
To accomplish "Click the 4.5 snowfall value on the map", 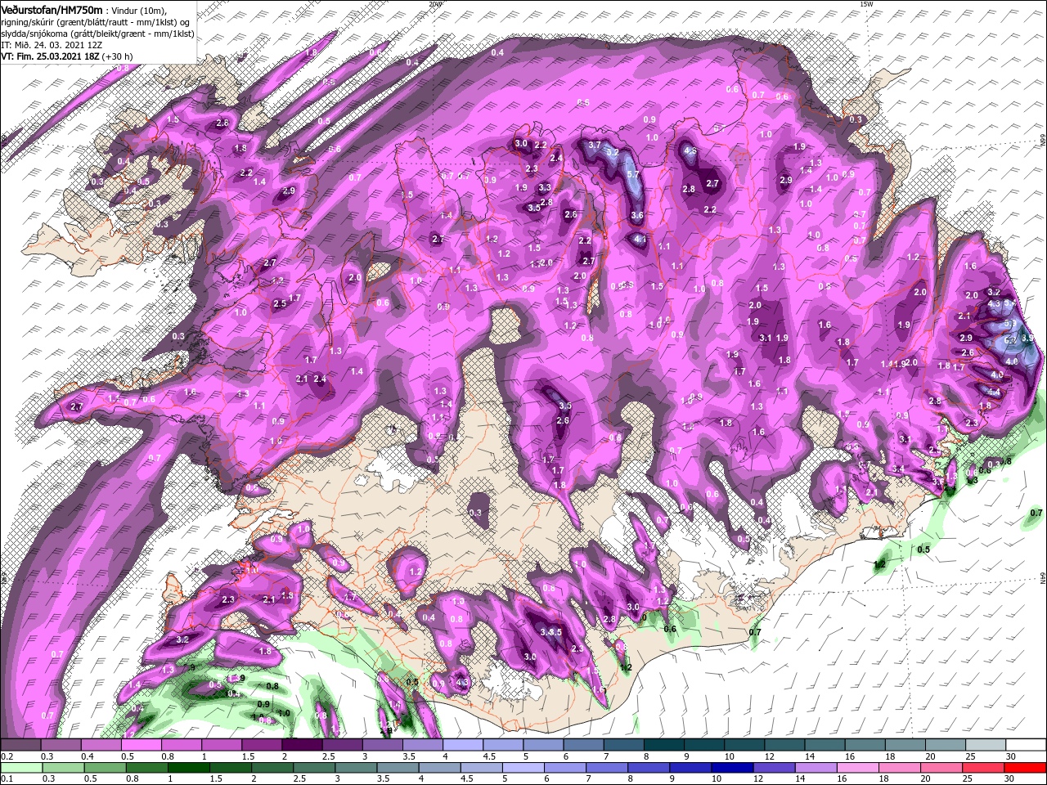I will click(x=690, y=150).
